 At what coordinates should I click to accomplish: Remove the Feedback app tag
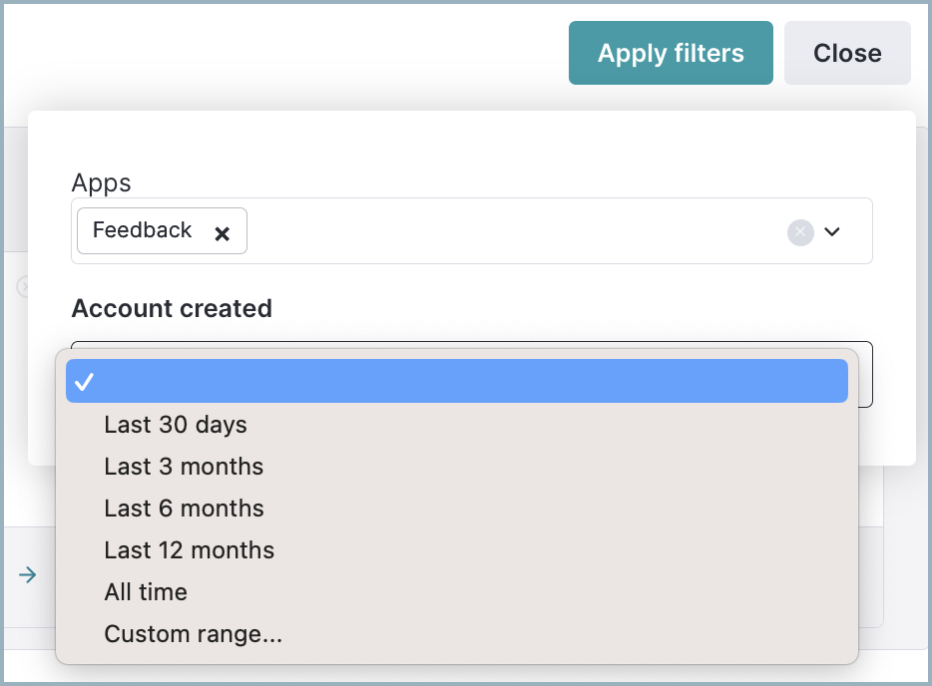[x=223, y=233]
